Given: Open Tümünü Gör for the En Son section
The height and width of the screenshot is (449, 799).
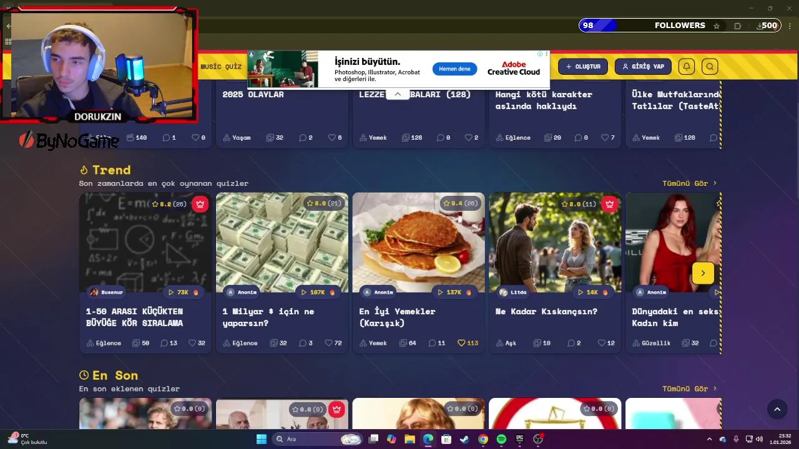Looking at the screenshot, I should coord(689,389).
